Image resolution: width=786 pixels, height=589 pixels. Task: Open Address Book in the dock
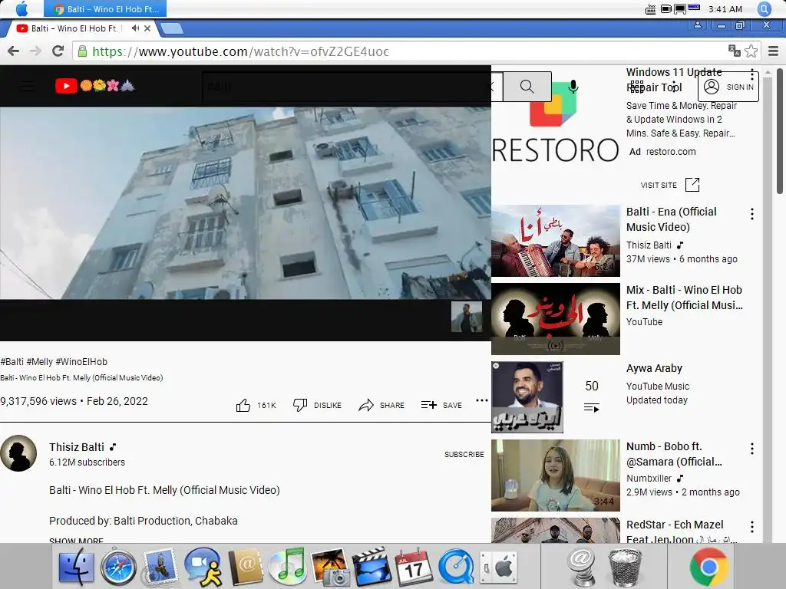tap(246, 568)
